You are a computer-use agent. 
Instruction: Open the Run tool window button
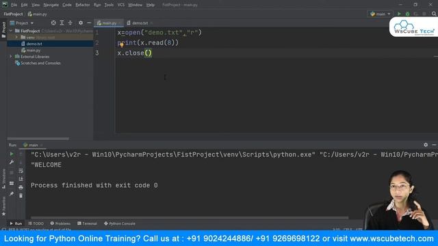pos(16,223)
